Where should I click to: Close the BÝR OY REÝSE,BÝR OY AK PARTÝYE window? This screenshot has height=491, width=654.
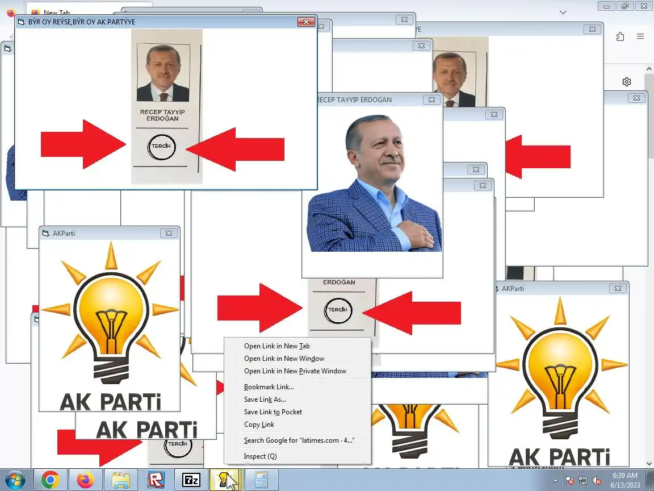[x=306, y=22]
